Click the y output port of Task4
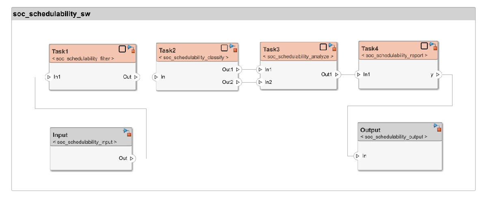 pyautogui.click(x=437, y=75)
